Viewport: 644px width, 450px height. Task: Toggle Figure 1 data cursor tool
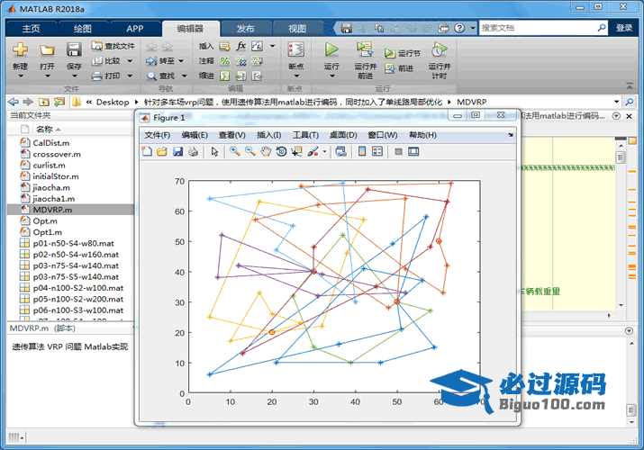coord(296,152)
